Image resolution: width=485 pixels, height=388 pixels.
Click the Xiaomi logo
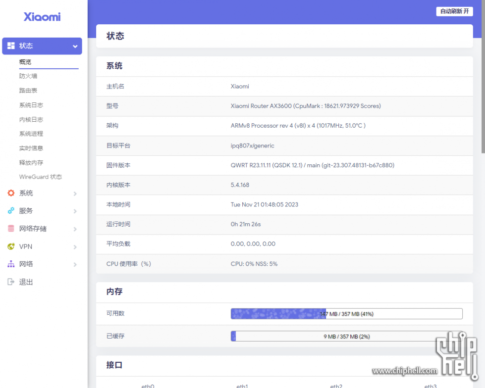42,17
